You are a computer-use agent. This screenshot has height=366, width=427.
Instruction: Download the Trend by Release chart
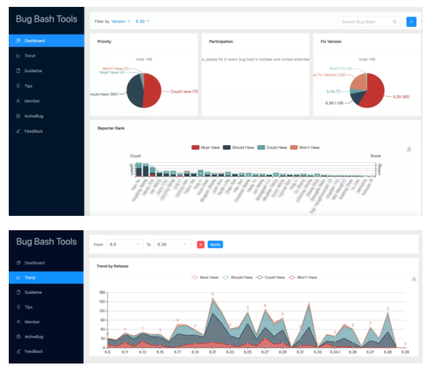pos(413,279)
